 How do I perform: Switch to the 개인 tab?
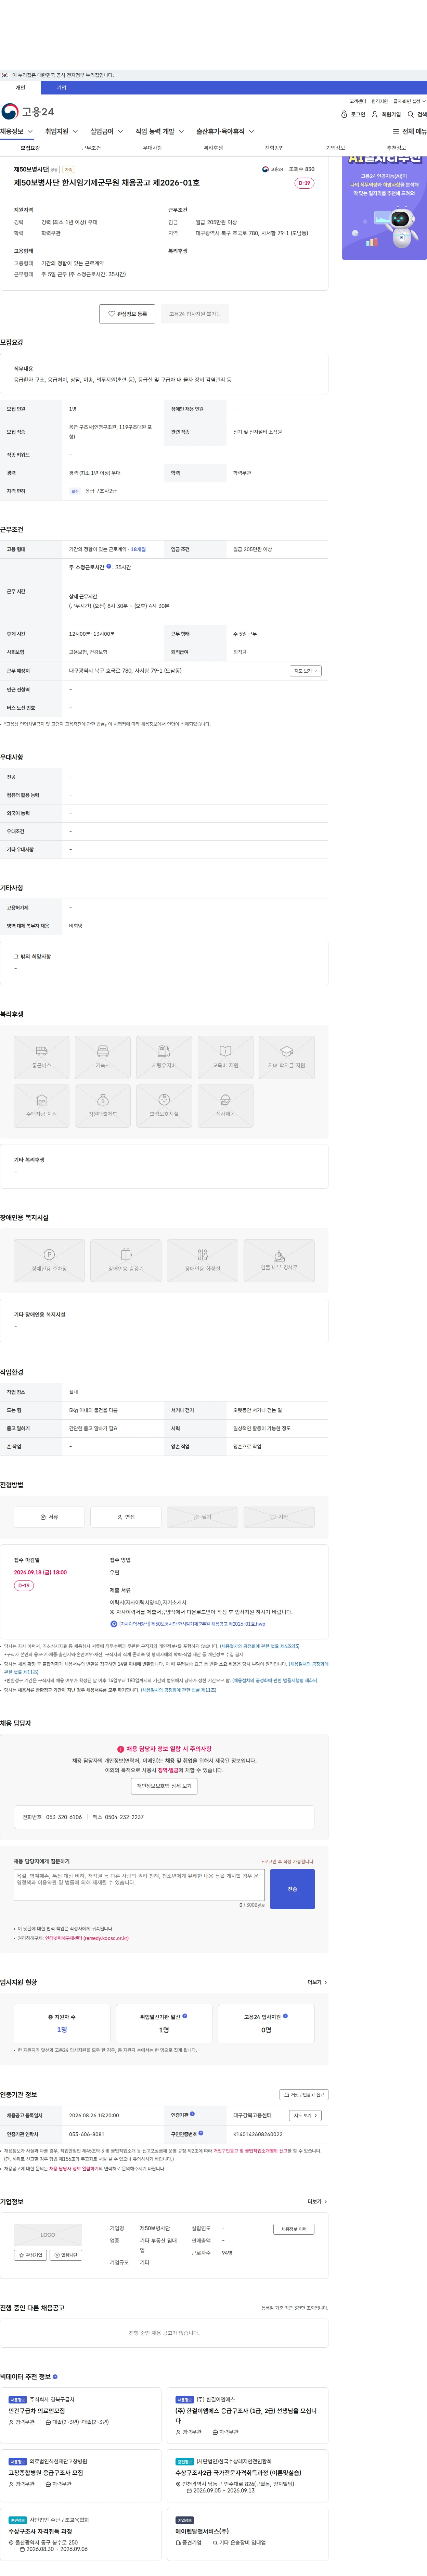coord(20,88)
